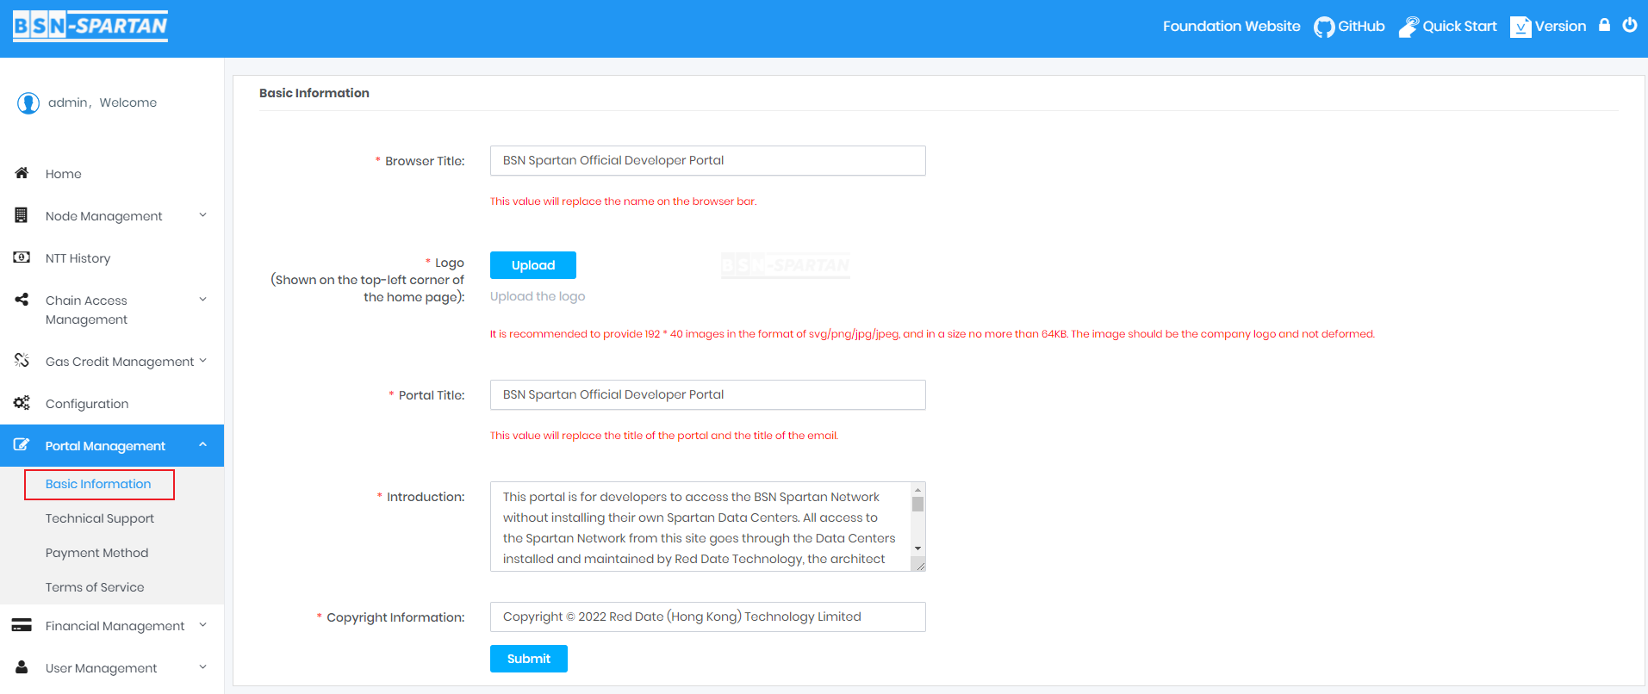Click the power logout icon
The width and height of the screenshot is (1648, 694).
pyautogui.click(x=1629, y=25)
